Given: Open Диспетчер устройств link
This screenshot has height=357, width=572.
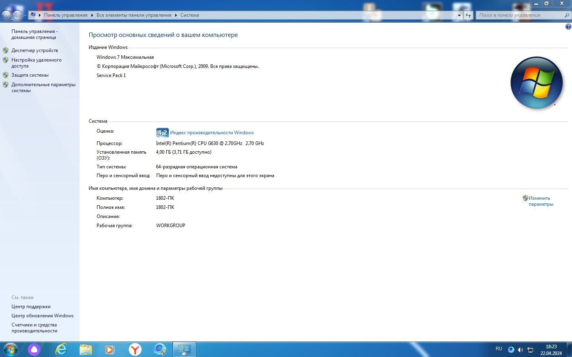Looking at the screenshot, I should [35, 50].
